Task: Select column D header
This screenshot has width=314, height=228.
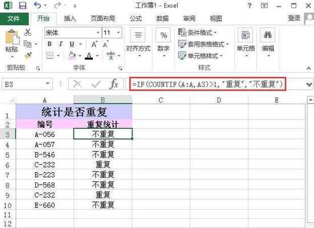Action: coord(219,100)
